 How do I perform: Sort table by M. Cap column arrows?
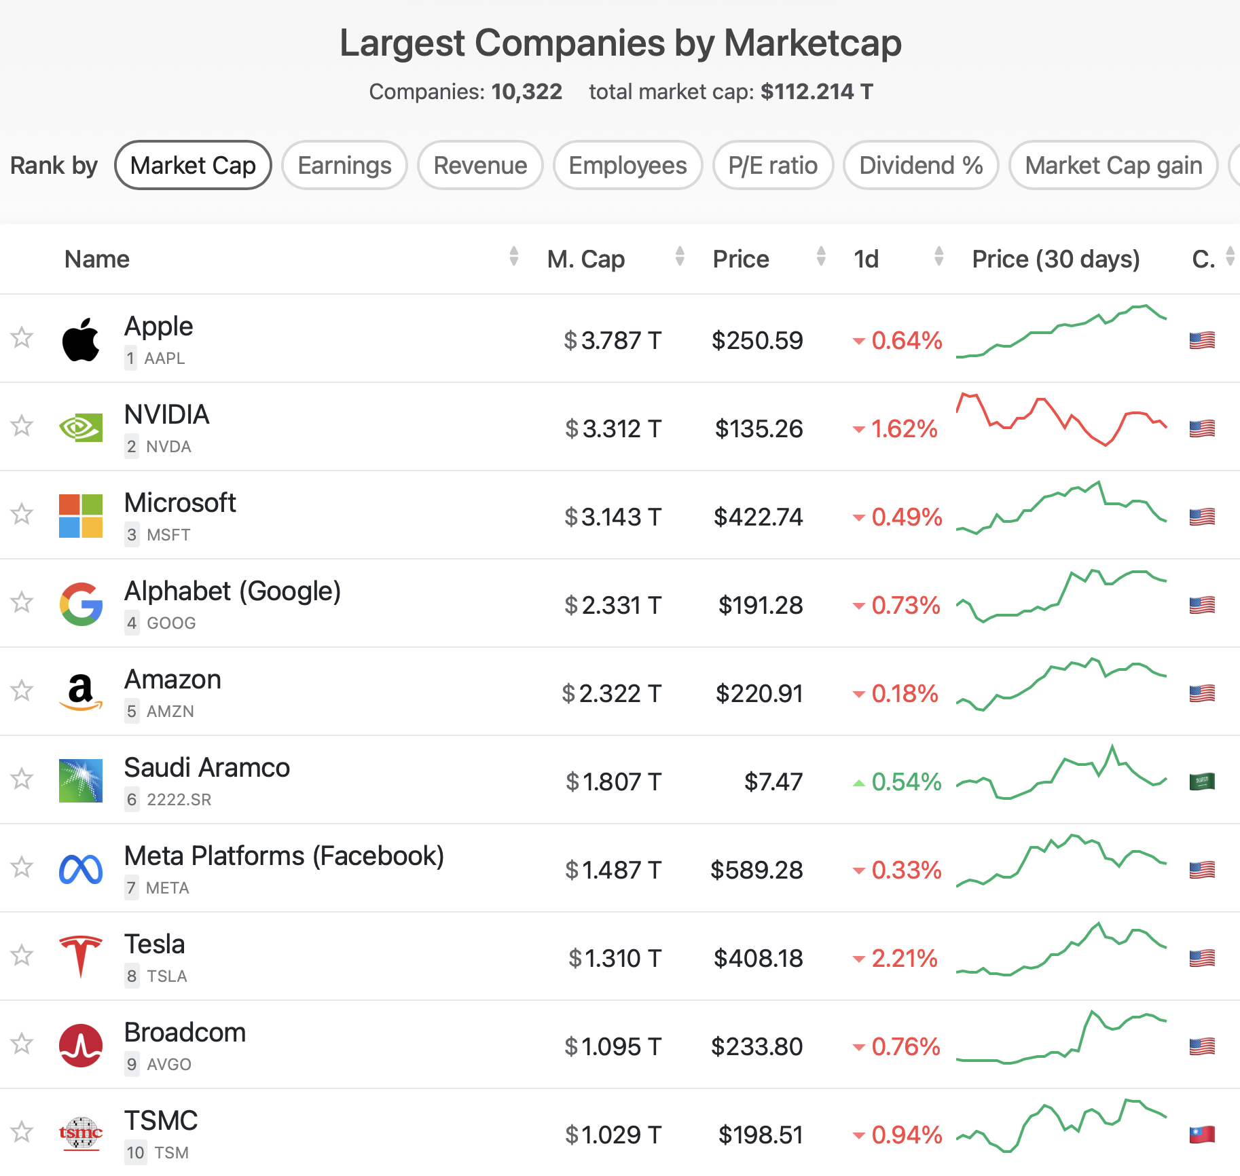pos(680,257)
